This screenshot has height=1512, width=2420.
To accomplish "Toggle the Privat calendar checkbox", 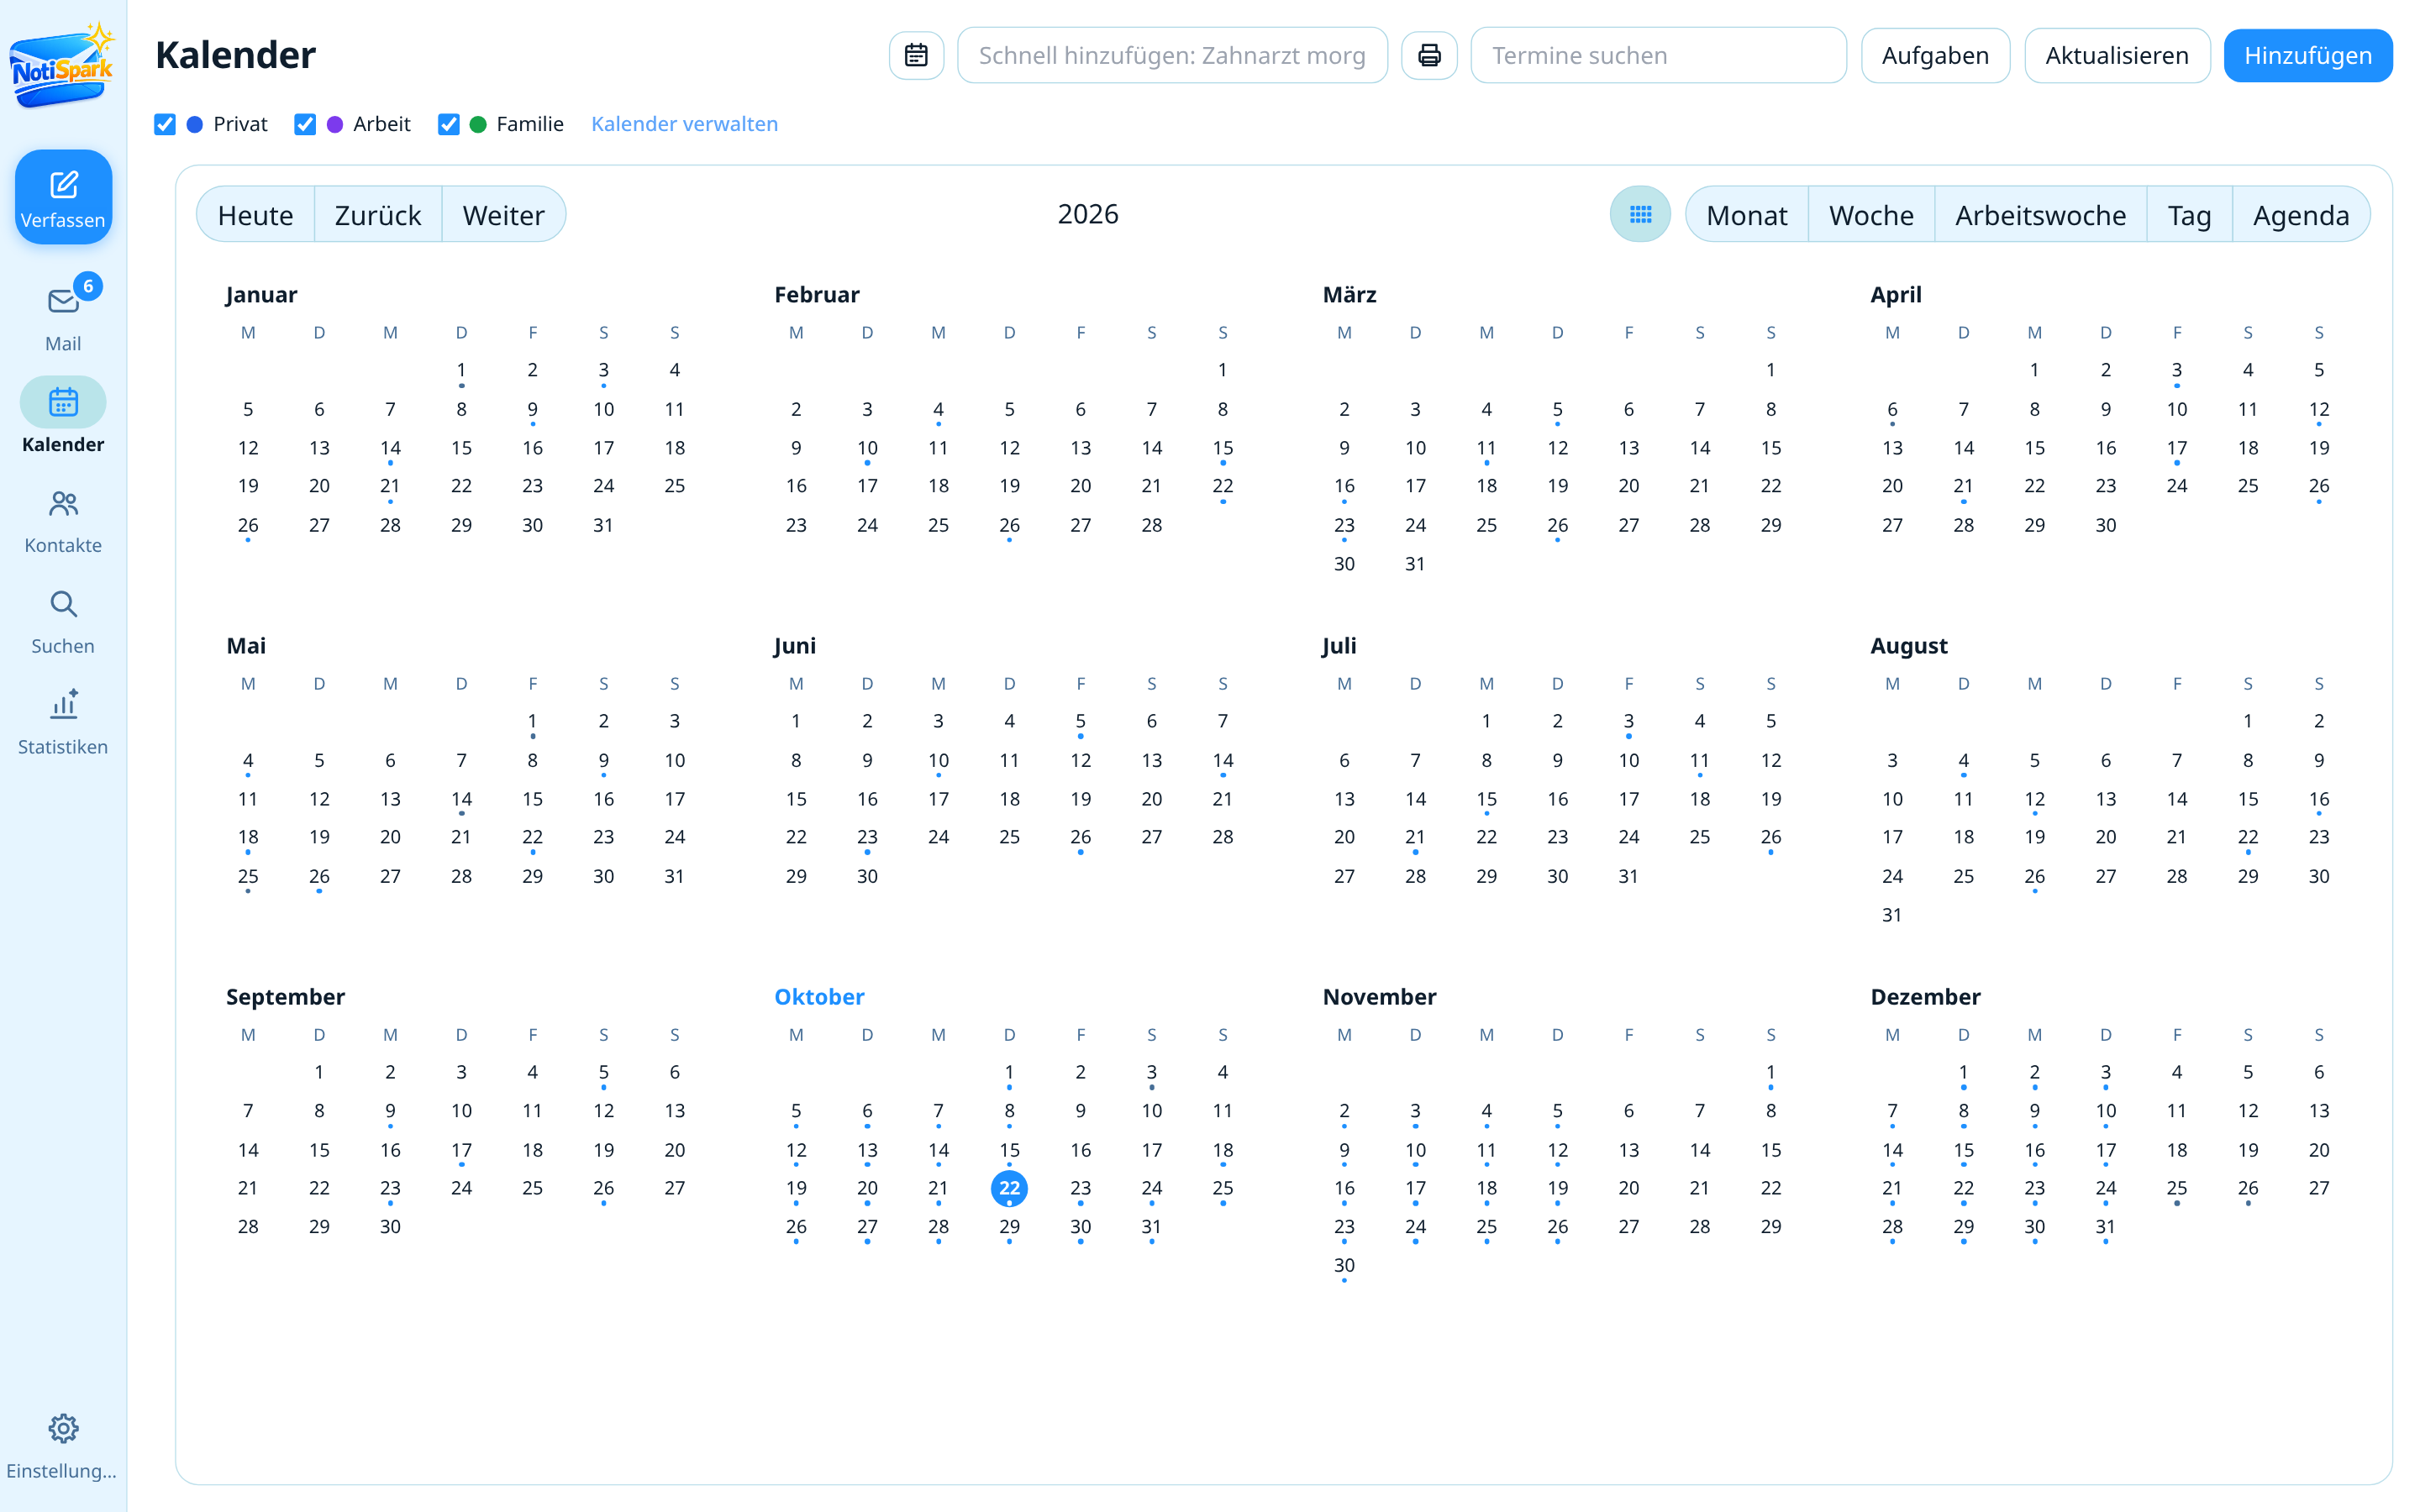I will (x=165, y=124).
